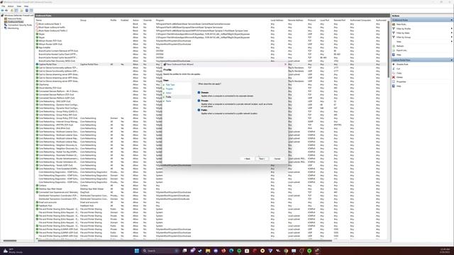
Task: Click the Up one level toolbar icon
Action: pos(12,11)
